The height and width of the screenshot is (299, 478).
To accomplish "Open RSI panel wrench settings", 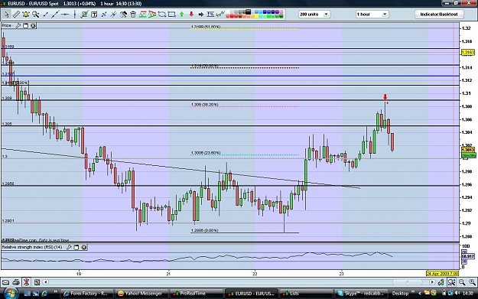I will click(x=69, y=247).
